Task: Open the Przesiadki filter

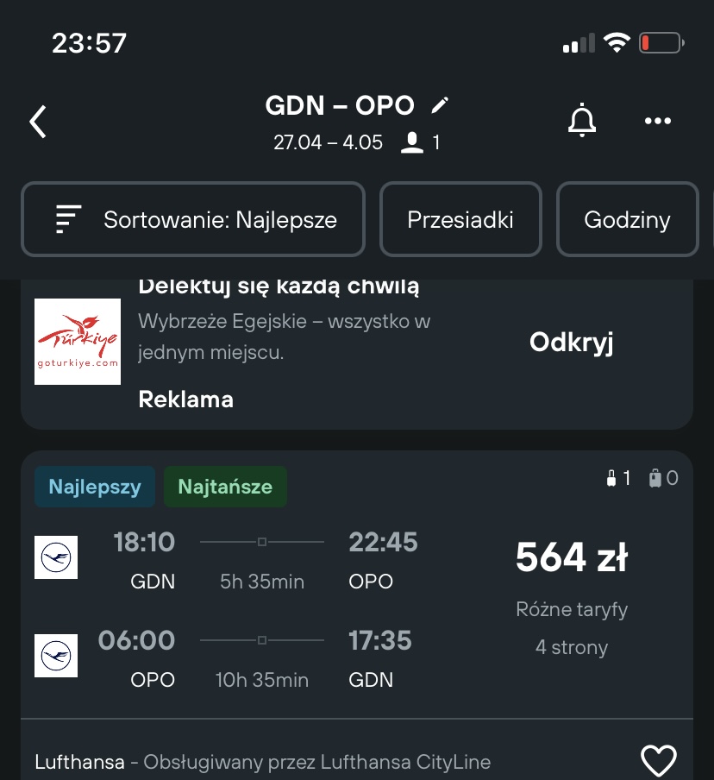Action: coord(460,219)
